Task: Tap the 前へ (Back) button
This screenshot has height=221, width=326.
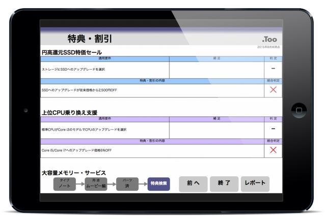Action: click(193, 183)
